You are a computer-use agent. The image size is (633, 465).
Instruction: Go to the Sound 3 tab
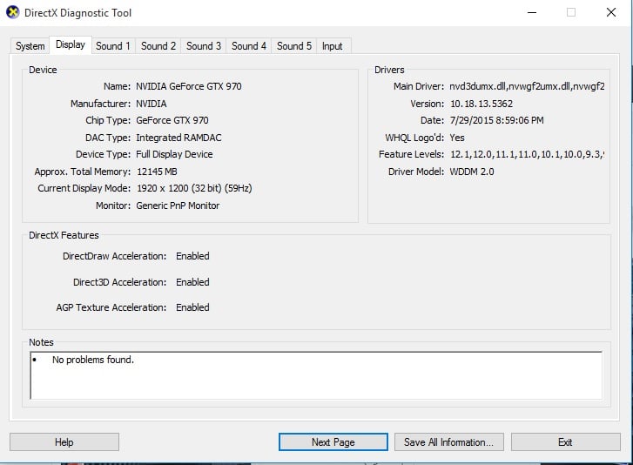point(204,46)
